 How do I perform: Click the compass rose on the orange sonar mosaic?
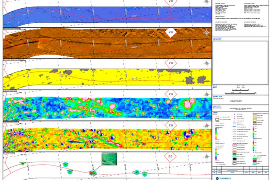207,32
